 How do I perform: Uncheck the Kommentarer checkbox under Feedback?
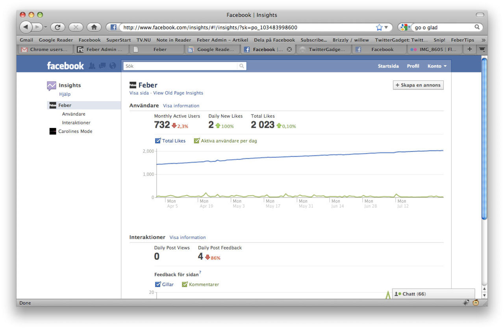(185, 284)
